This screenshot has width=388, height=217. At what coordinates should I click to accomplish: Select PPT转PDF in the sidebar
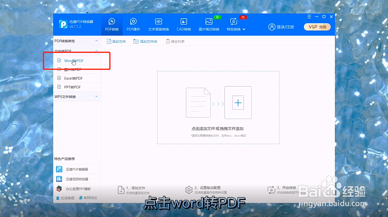(x=77, y=87)
